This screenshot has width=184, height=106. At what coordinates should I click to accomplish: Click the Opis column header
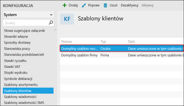pos(132,41)
